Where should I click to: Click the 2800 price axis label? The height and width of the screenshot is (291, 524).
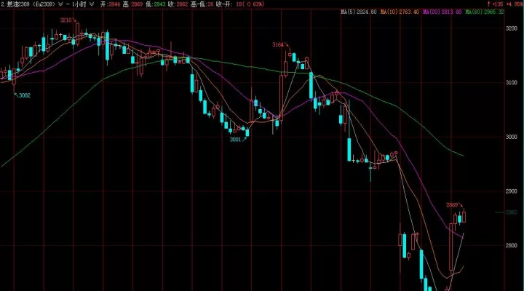(512, 246)
